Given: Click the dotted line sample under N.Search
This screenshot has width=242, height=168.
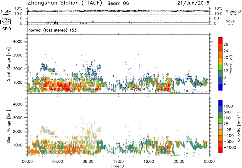Looking at the screenshot, I should [x=234, y=15].
